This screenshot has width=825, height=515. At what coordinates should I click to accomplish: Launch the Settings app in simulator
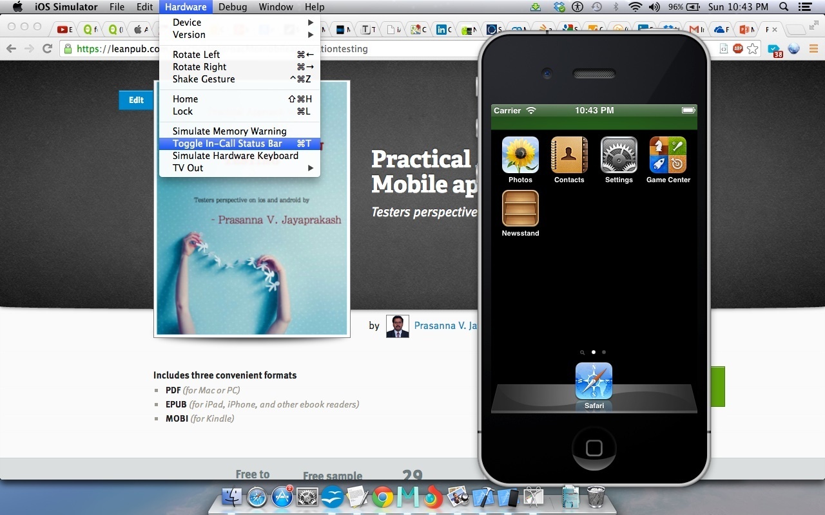(x=619, y=155)
